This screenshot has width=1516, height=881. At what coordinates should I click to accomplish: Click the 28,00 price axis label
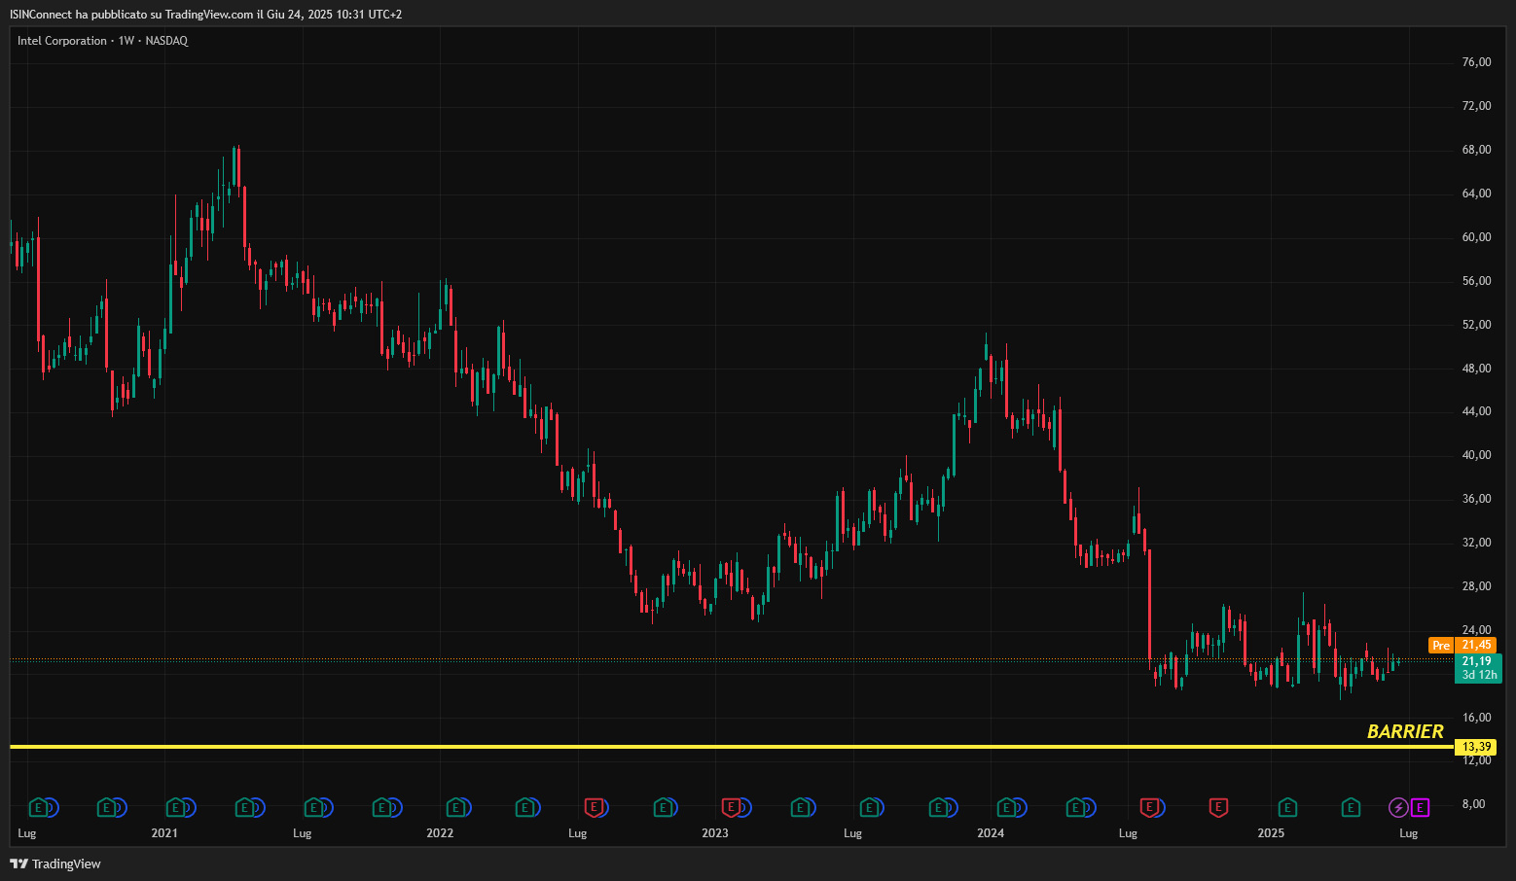coord(1476,586)
